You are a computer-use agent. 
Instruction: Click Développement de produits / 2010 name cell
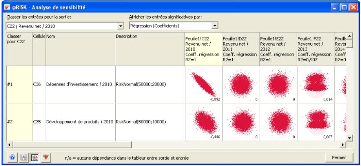tap(80, 122)
